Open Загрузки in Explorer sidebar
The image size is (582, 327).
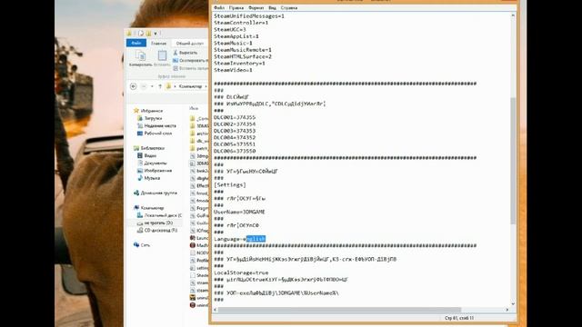tap(153, 118)
